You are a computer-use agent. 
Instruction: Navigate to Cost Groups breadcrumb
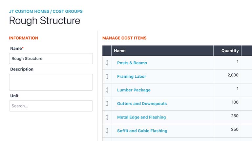point(68,11)
